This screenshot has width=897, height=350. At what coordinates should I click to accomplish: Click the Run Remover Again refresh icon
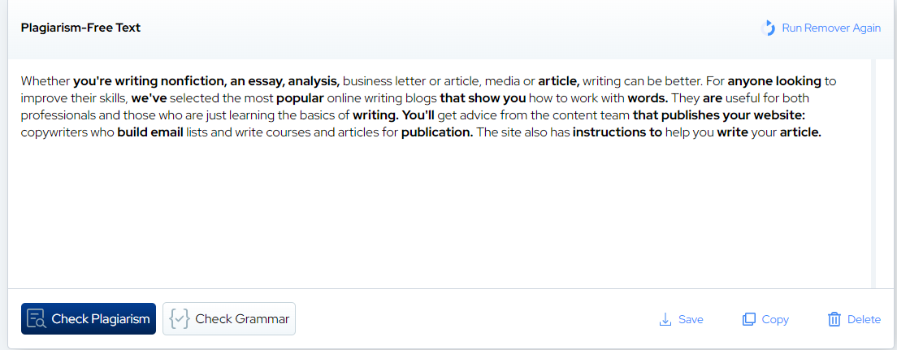[768, 28]
